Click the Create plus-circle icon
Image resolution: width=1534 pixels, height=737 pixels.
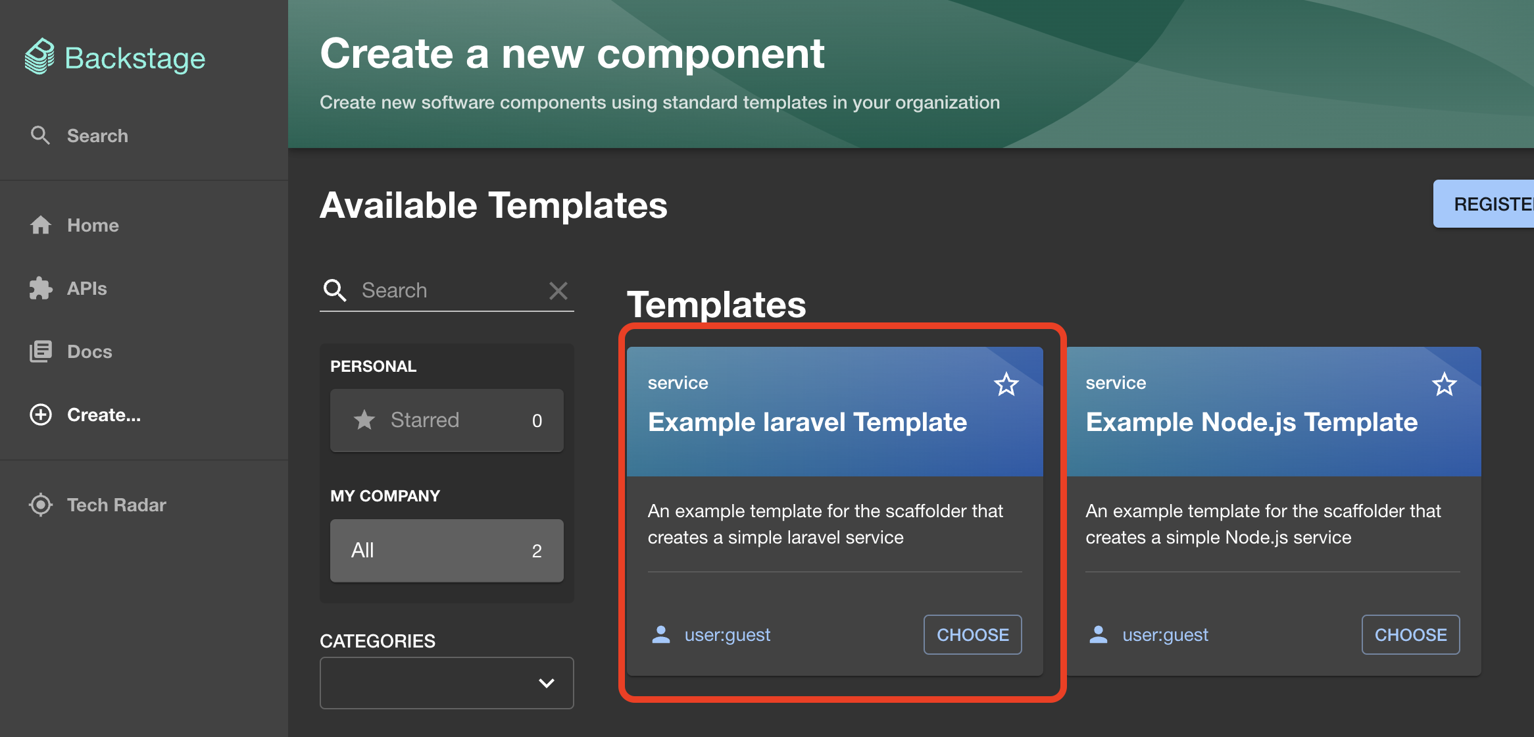pyautogui.click(x=40, y=415)
